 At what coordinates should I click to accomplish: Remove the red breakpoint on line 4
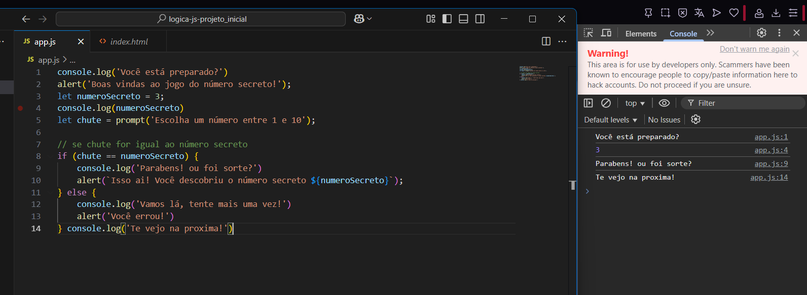[20, 108]
